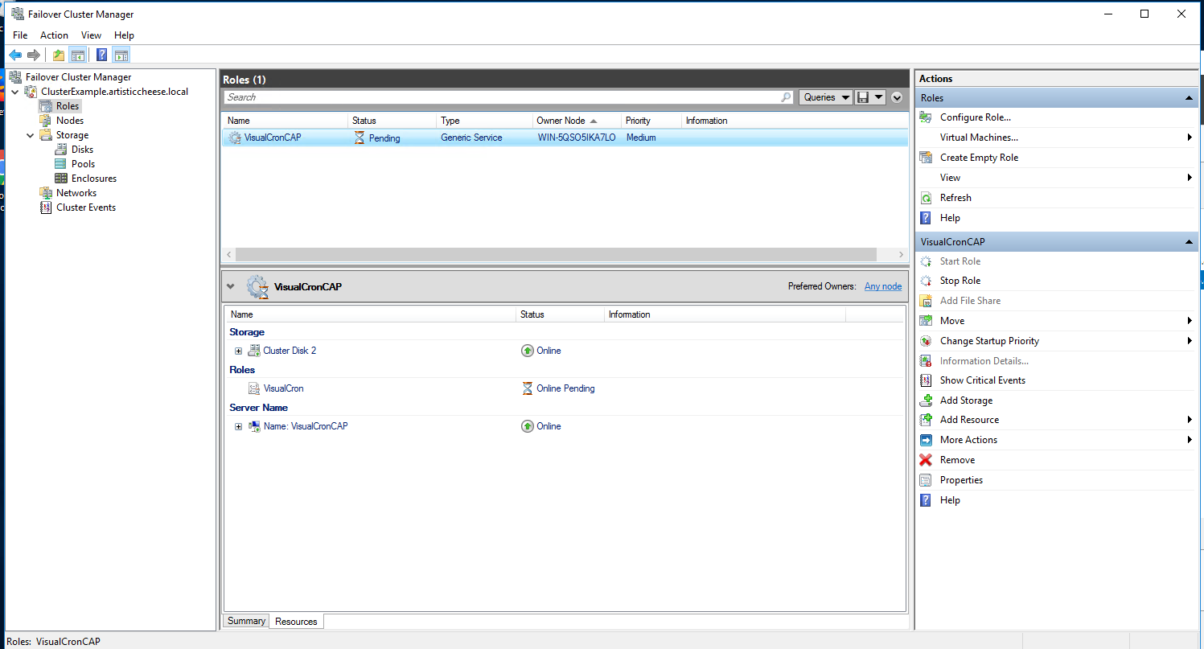Toggle the Show/Hide Action Pane toolbar icon

click(x=121, y=55)
